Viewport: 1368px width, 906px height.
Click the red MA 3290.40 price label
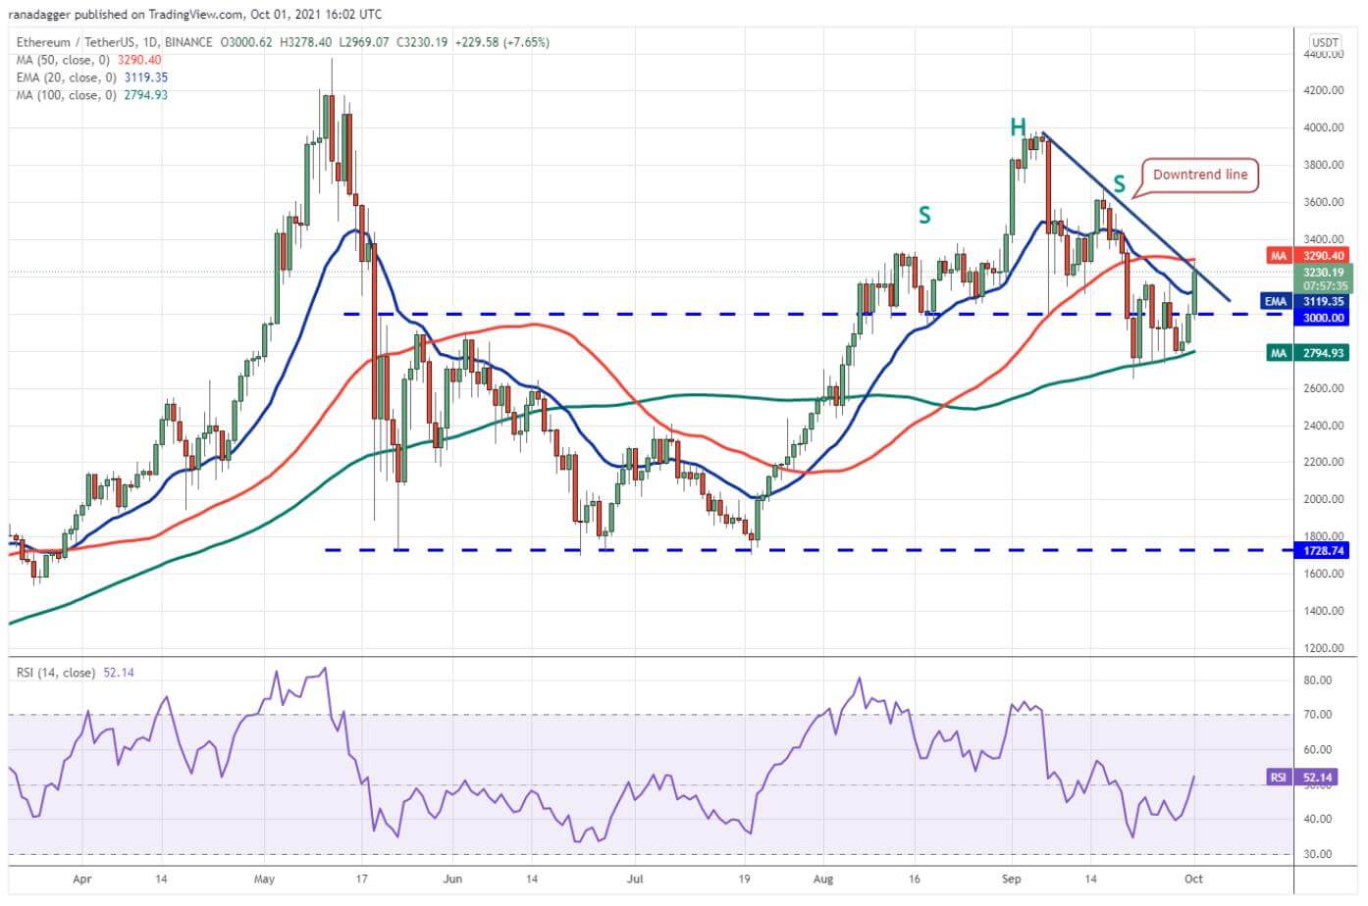(1308, 256)
